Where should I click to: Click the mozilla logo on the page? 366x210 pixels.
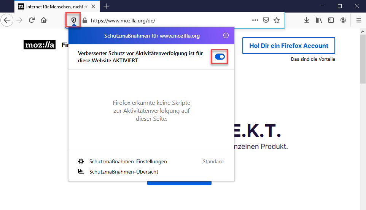click(x=40, y=45)
